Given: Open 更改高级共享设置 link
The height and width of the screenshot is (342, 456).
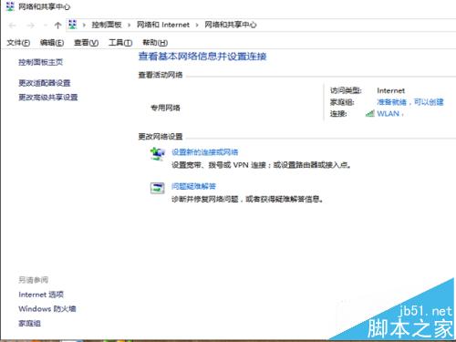Looking at the screenshot, I should click(x=48, y=98).
